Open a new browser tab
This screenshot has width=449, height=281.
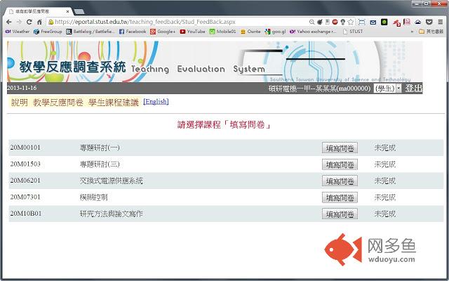(x=79, y=12)
